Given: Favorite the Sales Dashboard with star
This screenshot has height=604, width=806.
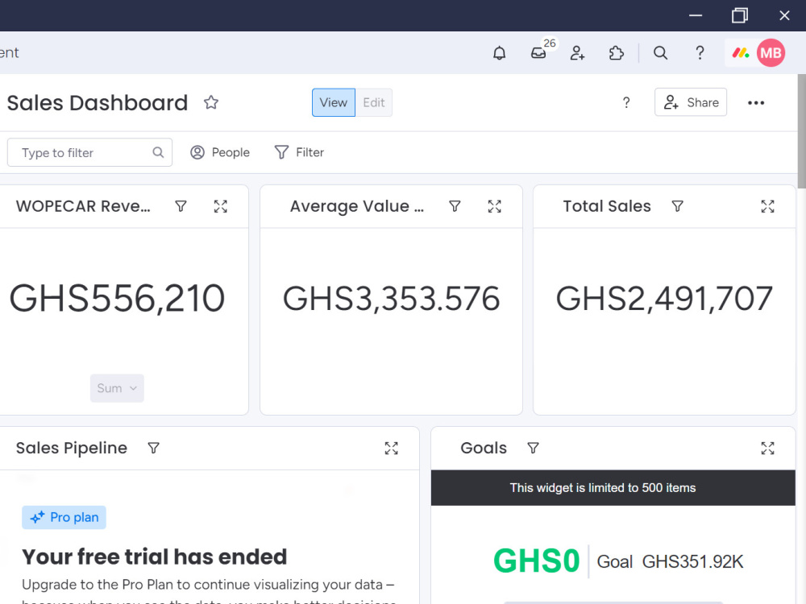Looking at the screenshot, I should [211, 103].
